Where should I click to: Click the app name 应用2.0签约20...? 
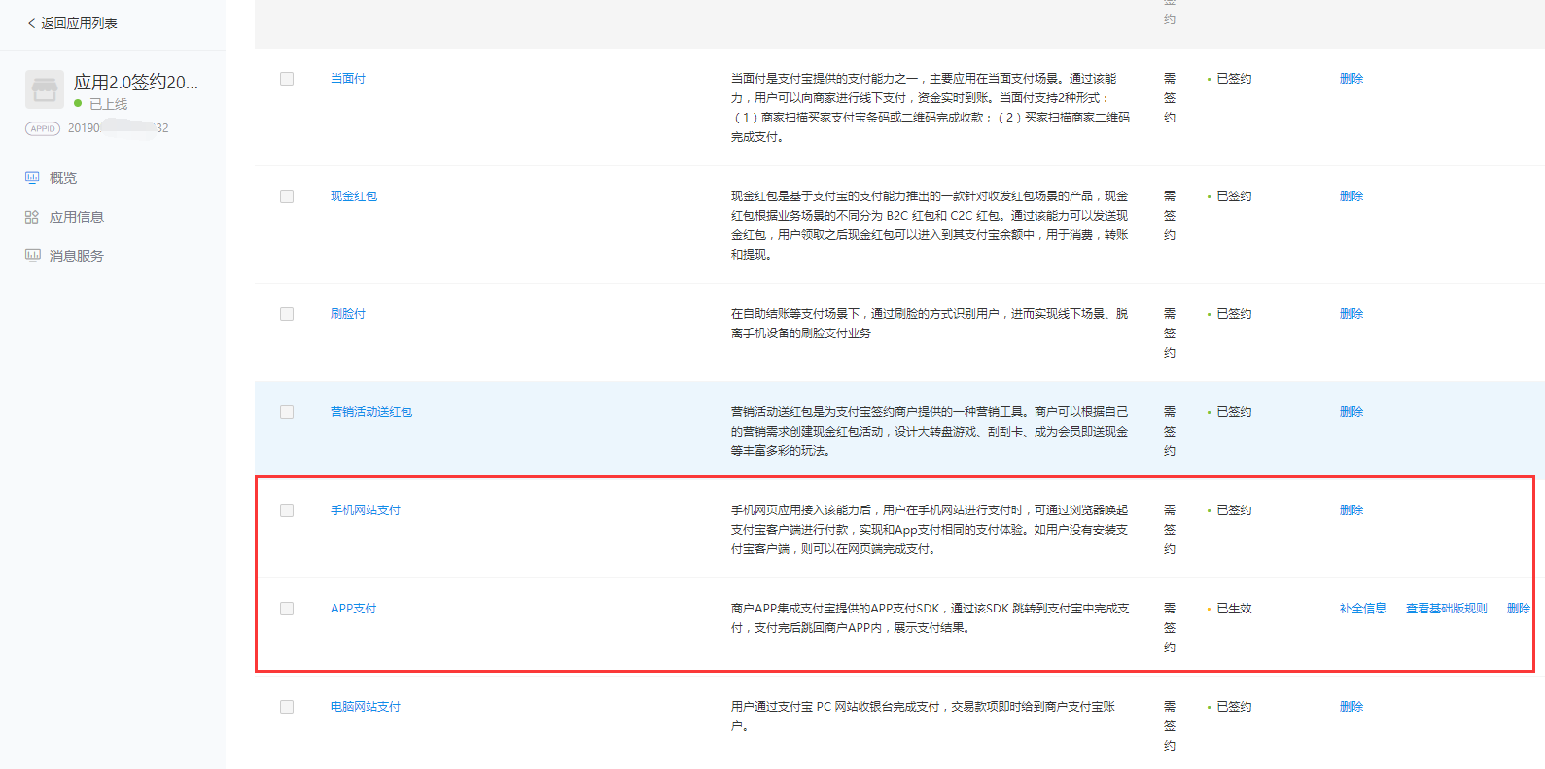click(x=136, y=83)
